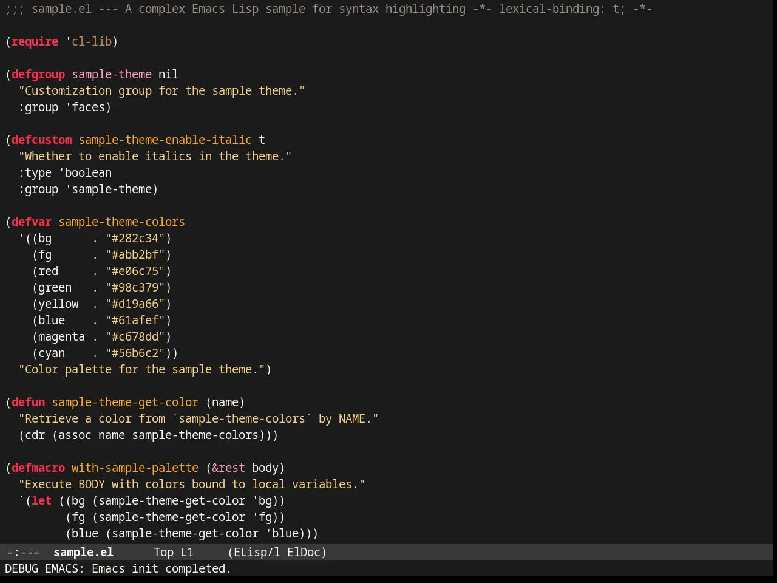This screenshot has width=777, height=583.
Task: Click sample-theme-colors after defvar
Action: click(x=121, y=222)
